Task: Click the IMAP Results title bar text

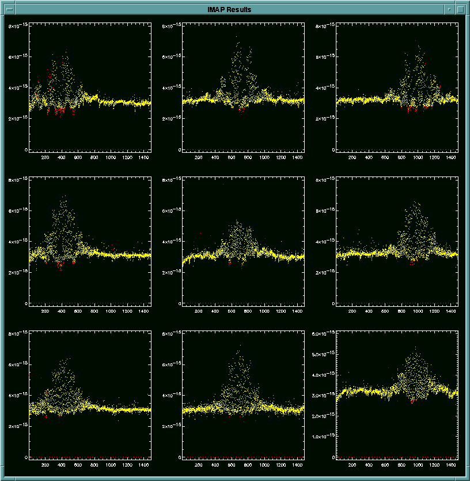Action: 229,10
